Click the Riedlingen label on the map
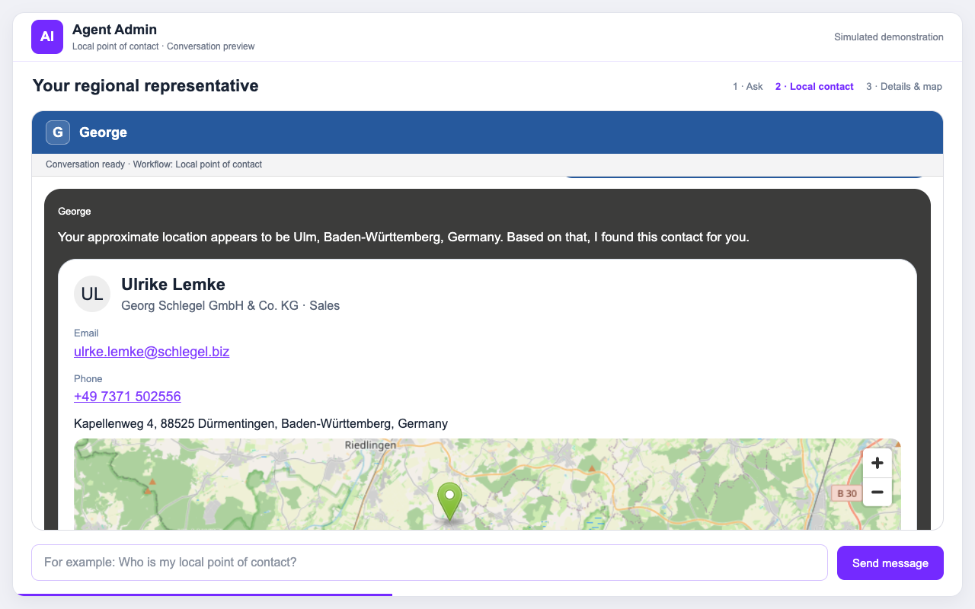975x609 pixels. coord(371,445)
